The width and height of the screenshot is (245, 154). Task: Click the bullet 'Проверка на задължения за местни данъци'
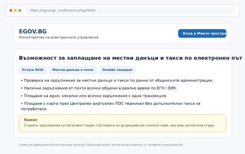(117, 80)
